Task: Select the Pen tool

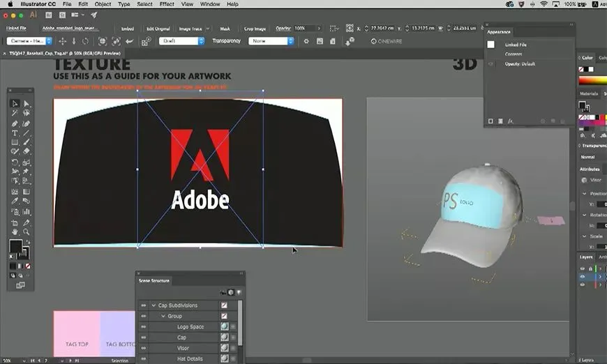Action: coord(15,124)
